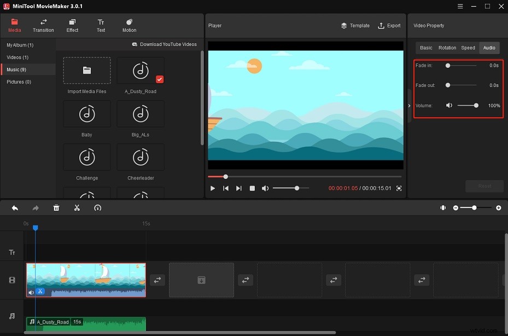Viewport: 508px width, 336px height.
Task: Delete selected clip with the trash icon
Action: click(56, 208)
